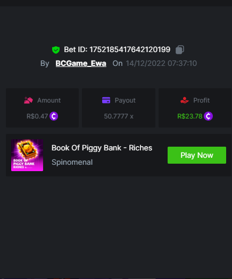Click the 50.7777 x payout value
Screen dimensions: 232x279
click(x=119, y=116)
